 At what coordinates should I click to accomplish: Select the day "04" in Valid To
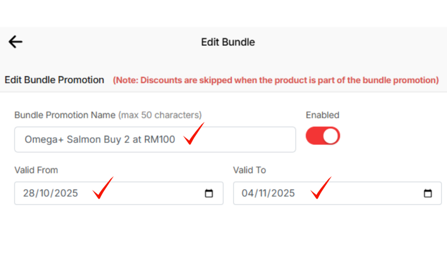(x=248, y=193)
